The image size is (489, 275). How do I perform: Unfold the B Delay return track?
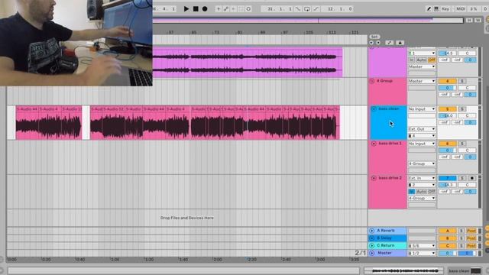[x=372, y=238]
